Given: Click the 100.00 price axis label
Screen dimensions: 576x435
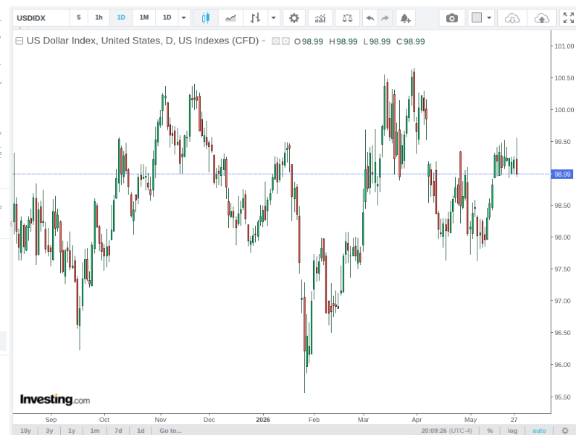Looking at the screenshot, I should pyautogui.click(x=564, y=110).
